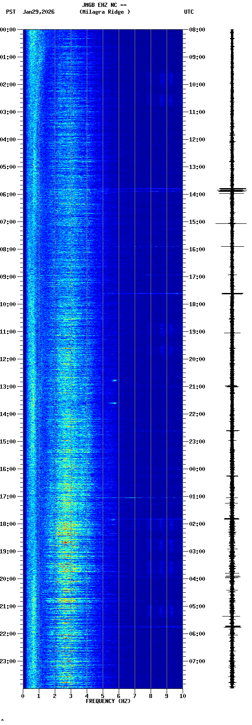This screenshot has height=725, width=252.
Task: Click 22:00 on the UTC time axis
Action: click(197, 414)
